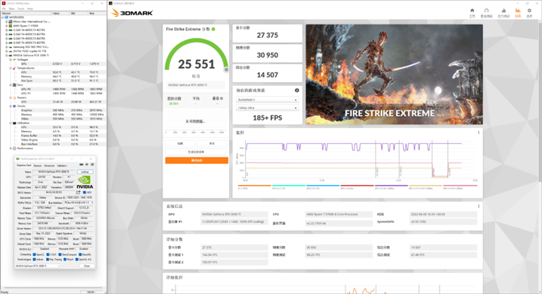The width and height of the screenshot is (542, 294).
Task: Switch to the GPU-Z Validation tab
Action: point(62,165)
